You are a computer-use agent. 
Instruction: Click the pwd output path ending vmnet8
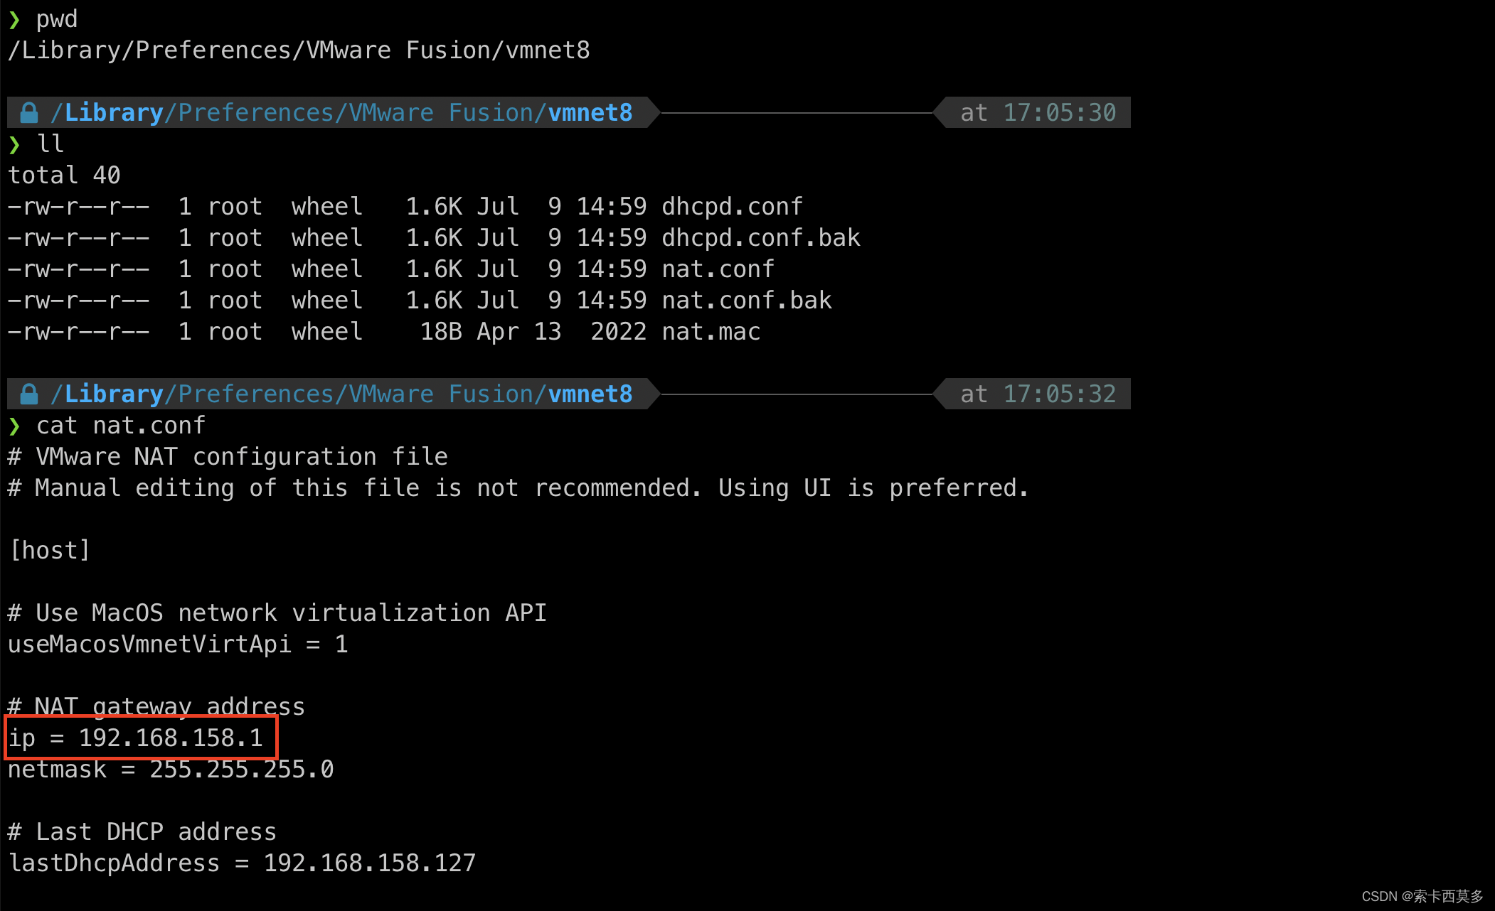tap(299, 50)
